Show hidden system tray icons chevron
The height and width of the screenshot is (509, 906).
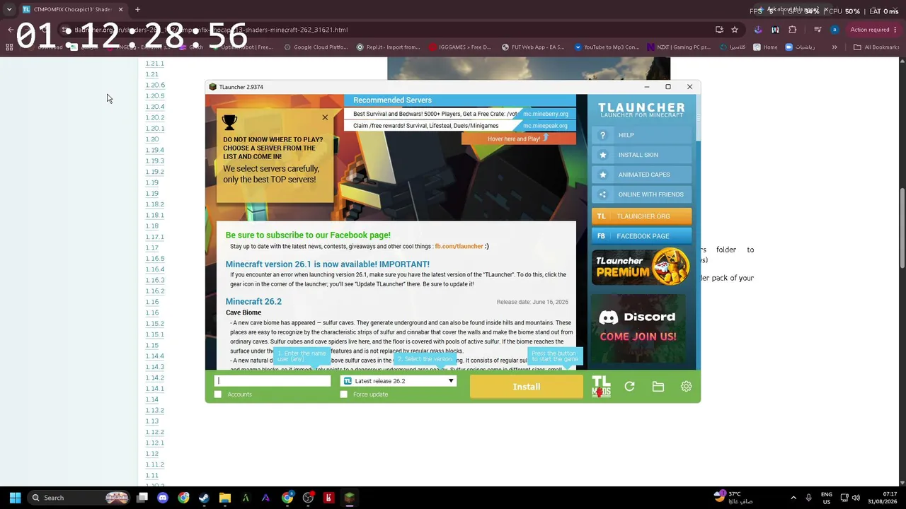point(793,498)
